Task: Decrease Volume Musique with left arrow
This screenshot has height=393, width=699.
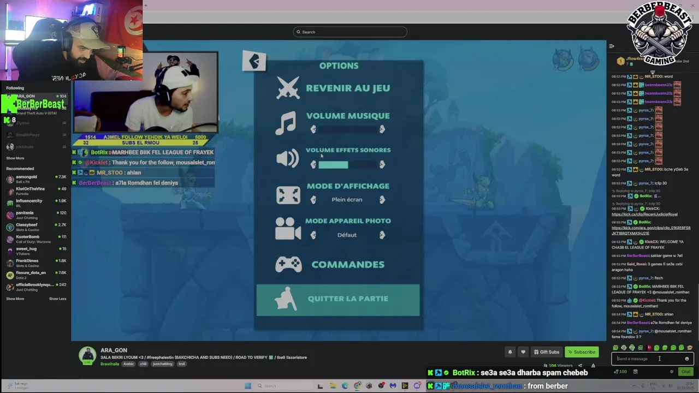Action: pyautogui.click(x=313, y=129)
